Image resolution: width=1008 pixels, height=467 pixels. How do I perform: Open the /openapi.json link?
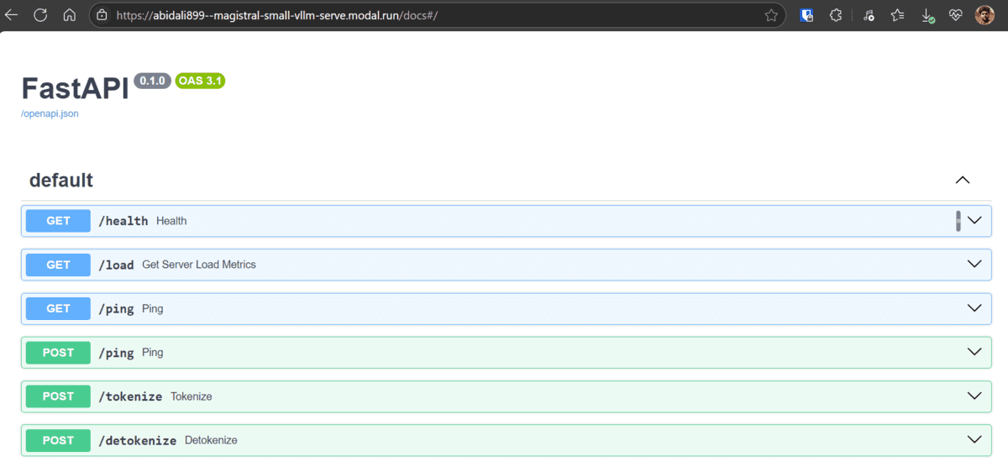click(50, 113)
